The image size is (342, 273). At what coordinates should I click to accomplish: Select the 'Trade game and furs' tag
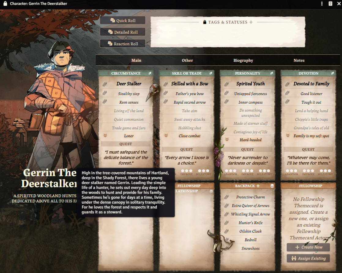(129, 128)
